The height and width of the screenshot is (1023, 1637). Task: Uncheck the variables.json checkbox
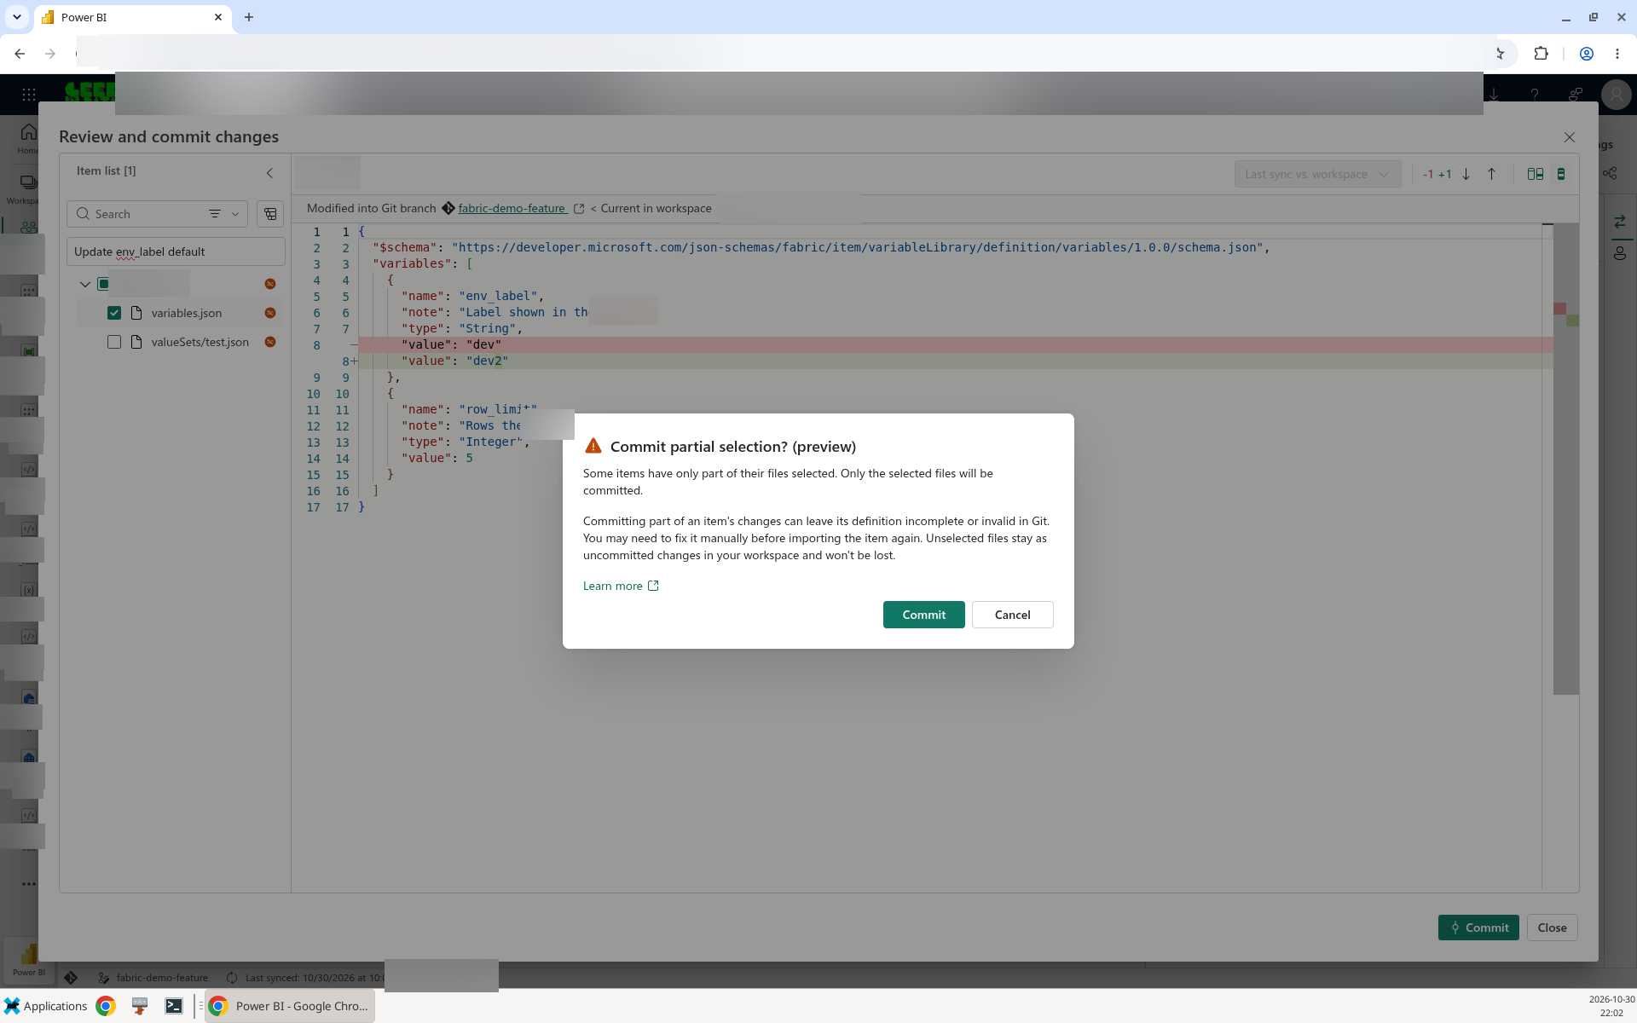(x=114, y=313)
